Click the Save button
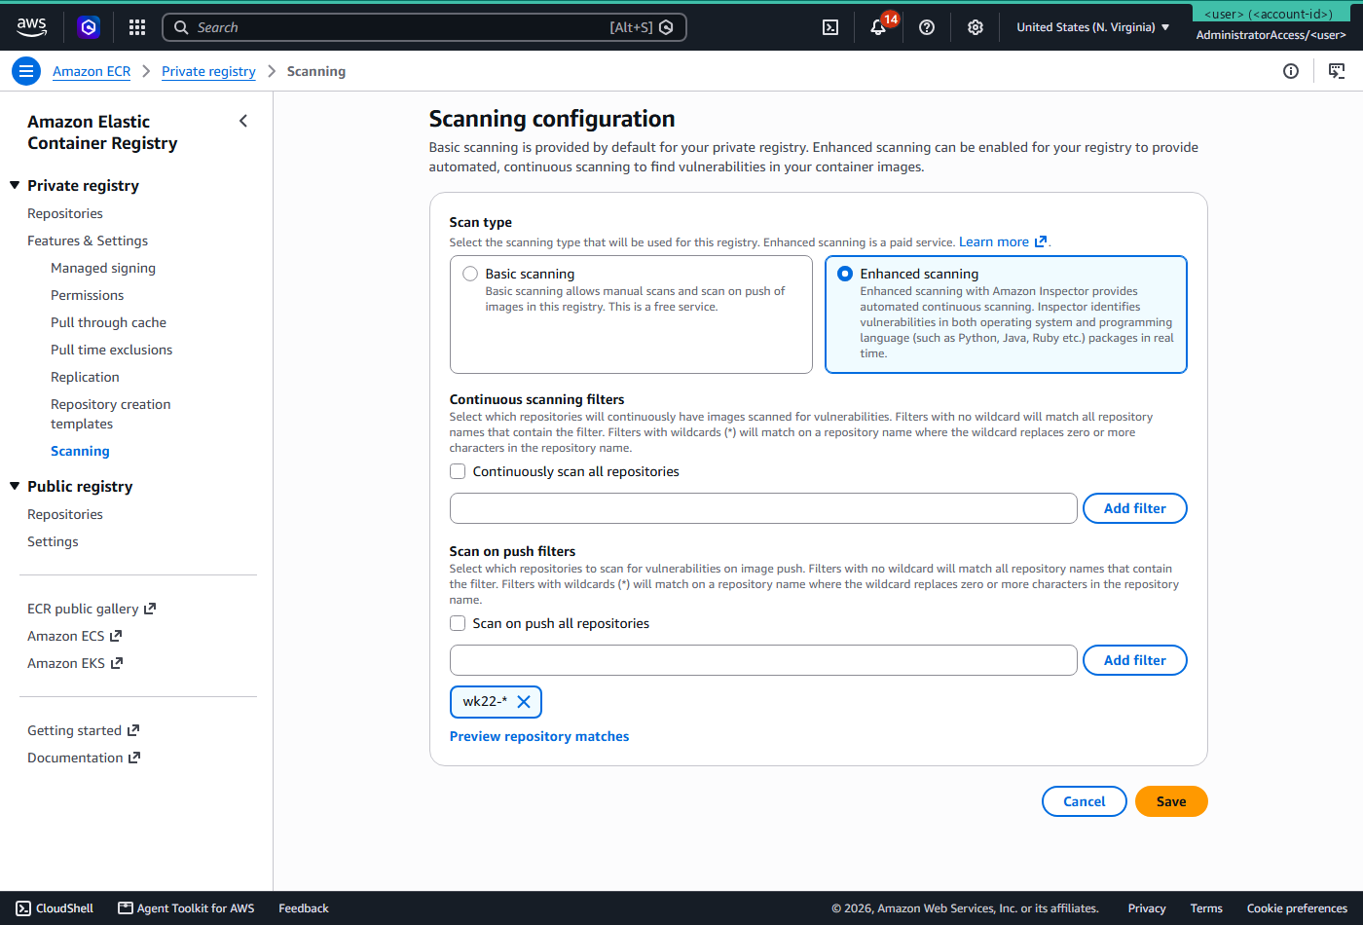The width and height of the screenshot is (1363, 925). tap(1171, 801)
